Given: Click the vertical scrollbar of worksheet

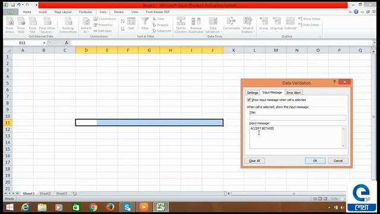Looking at the screenshot, I should tap(373, 117).
